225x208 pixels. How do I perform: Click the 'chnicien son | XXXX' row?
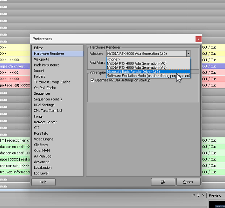click(15, 166)
